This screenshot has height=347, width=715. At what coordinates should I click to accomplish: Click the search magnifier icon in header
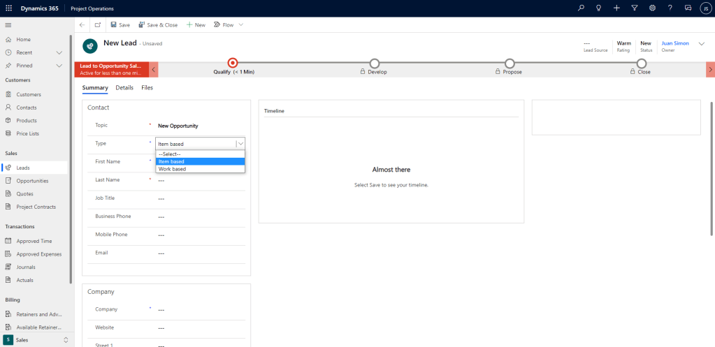581,8
